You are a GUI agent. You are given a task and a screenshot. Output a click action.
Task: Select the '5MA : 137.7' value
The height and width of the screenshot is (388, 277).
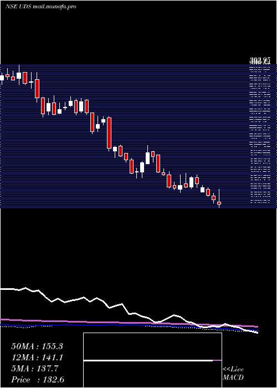click(35, 369)
